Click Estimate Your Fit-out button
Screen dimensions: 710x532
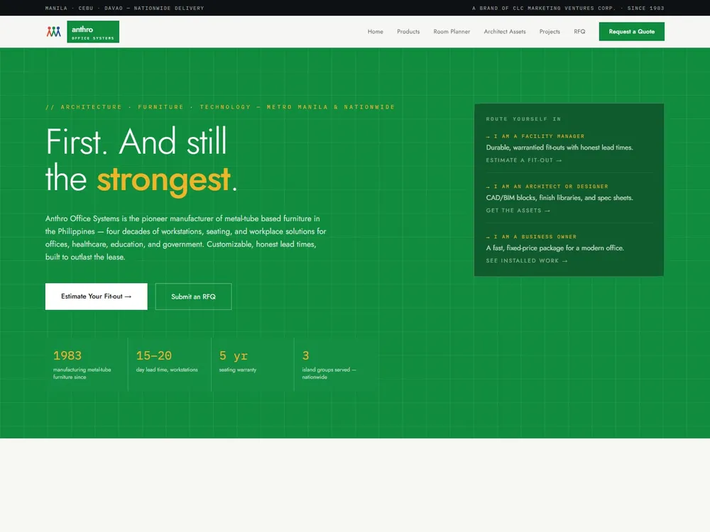(x=97, y=297)
